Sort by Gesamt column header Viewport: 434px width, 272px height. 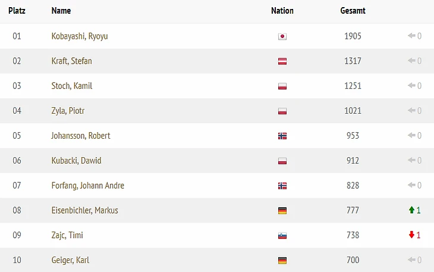pyautogui.click(x=353, y=11)
